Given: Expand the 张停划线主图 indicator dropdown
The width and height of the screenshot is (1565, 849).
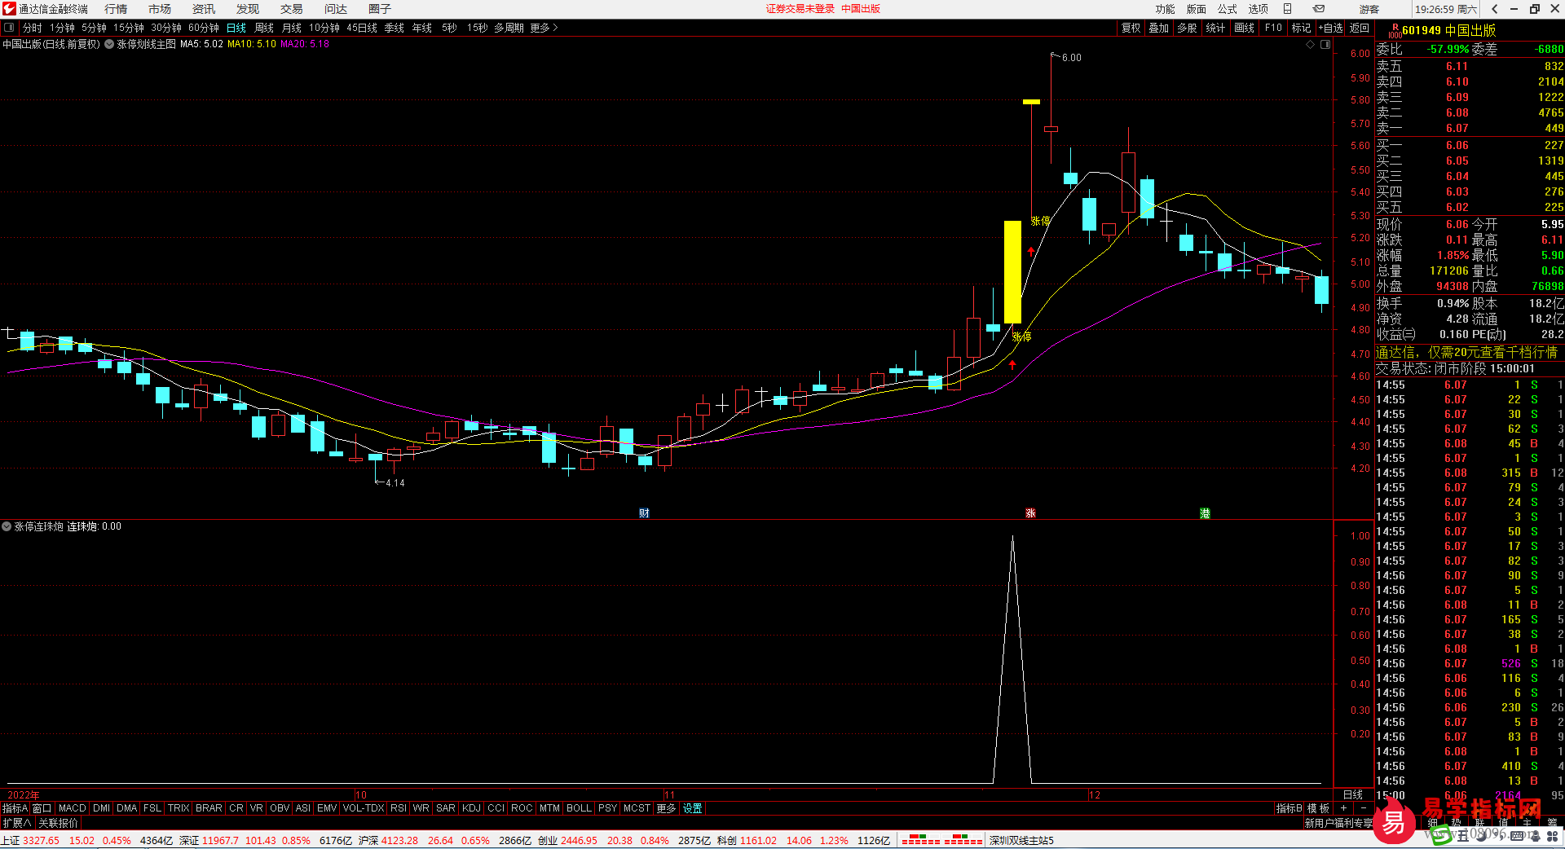Looking at the screenshot, I should coord(109,45).
